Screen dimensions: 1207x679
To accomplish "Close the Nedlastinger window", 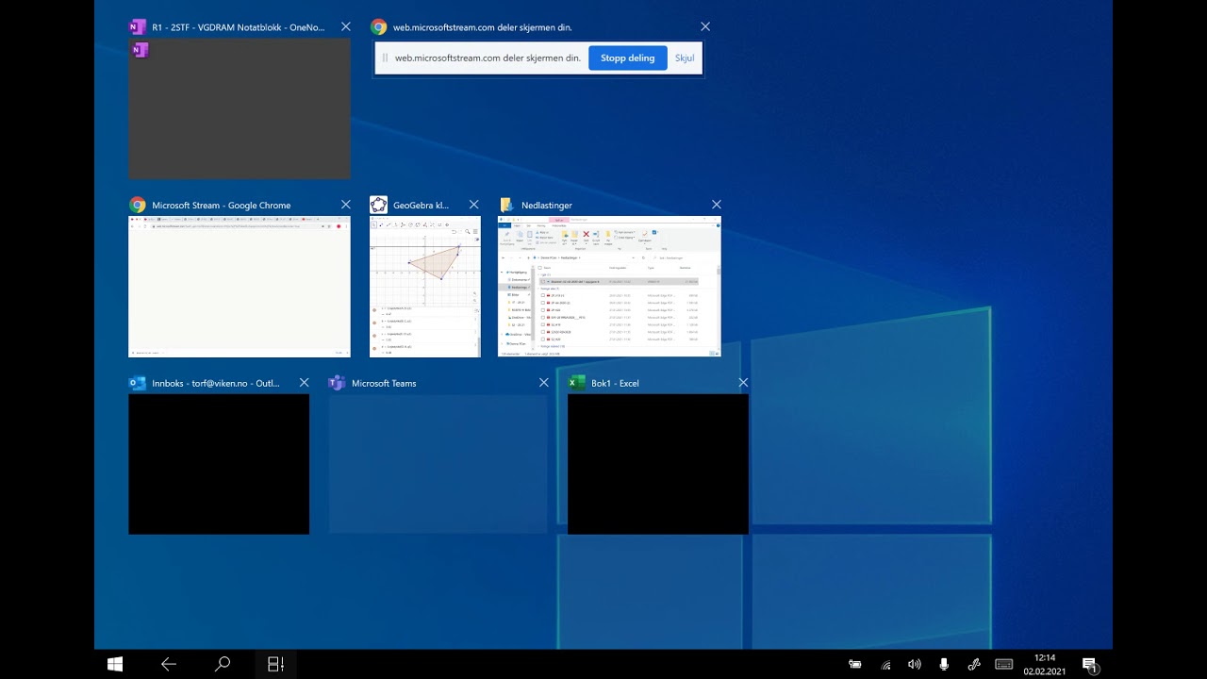I will (717, 205).
